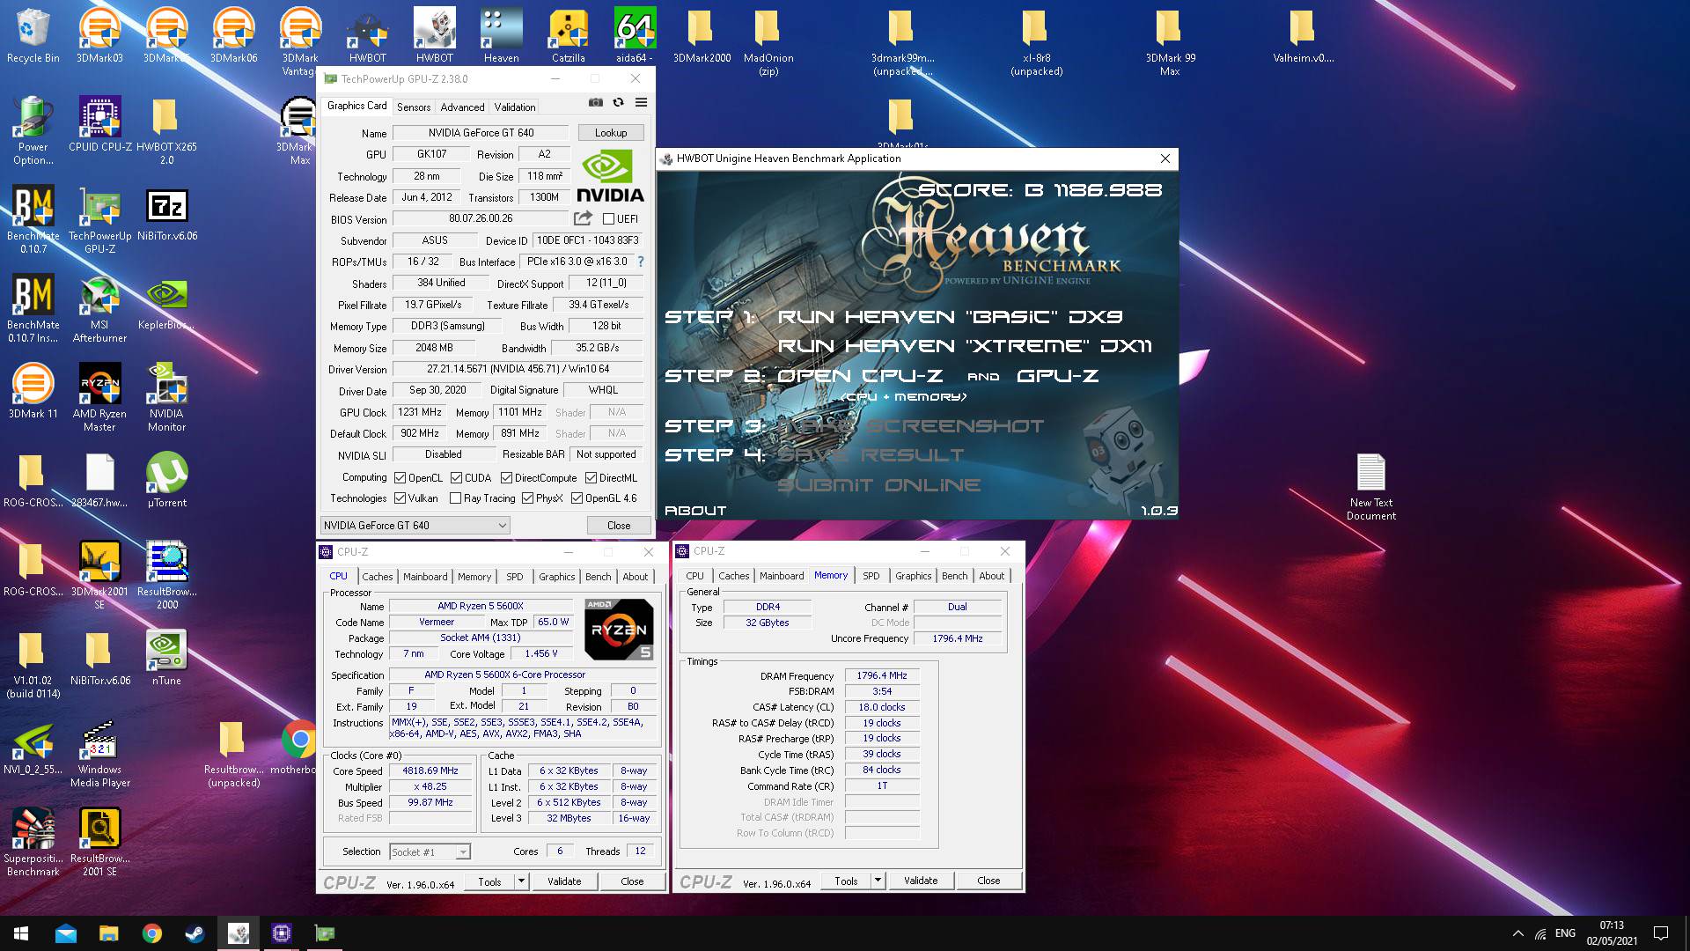
Task: Click GPU-Z refresh icon
Action: (618, 103)
